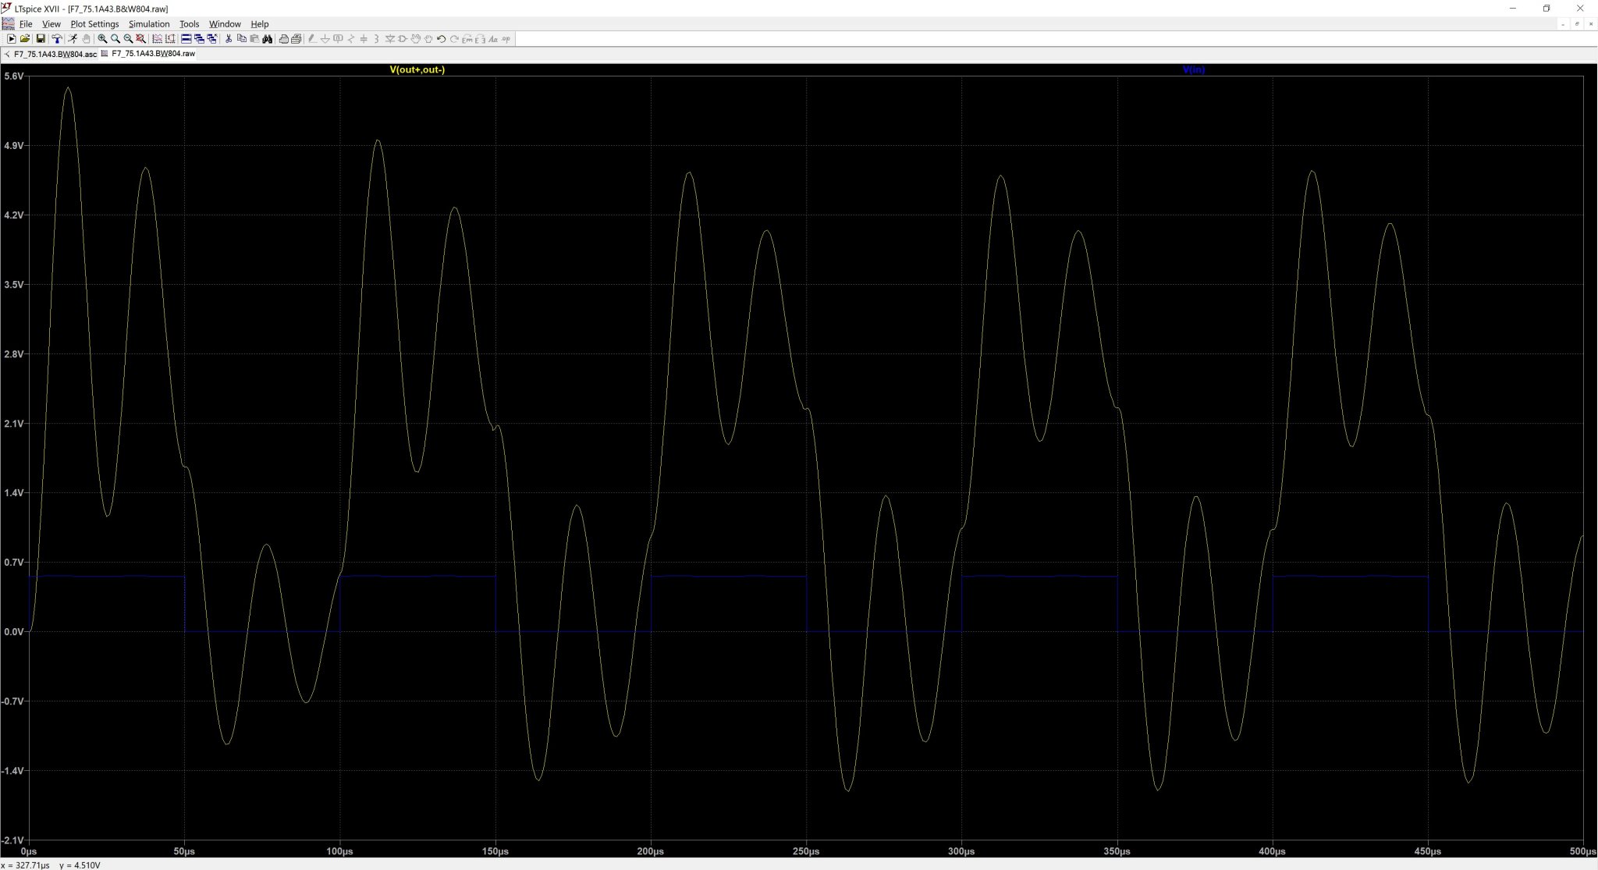1598x870 pixels.
Task: Click the V(in) trace label
Action: 1194,70
